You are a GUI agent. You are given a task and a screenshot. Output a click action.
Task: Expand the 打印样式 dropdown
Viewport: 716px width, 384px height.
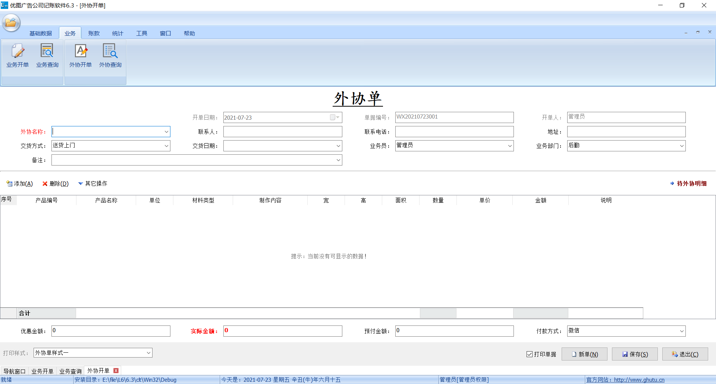(x=148, y=353)
